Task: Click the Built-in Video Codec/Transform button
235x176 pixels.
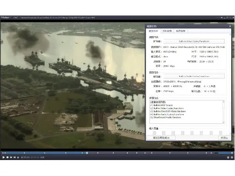Action: tap(194, 41)
